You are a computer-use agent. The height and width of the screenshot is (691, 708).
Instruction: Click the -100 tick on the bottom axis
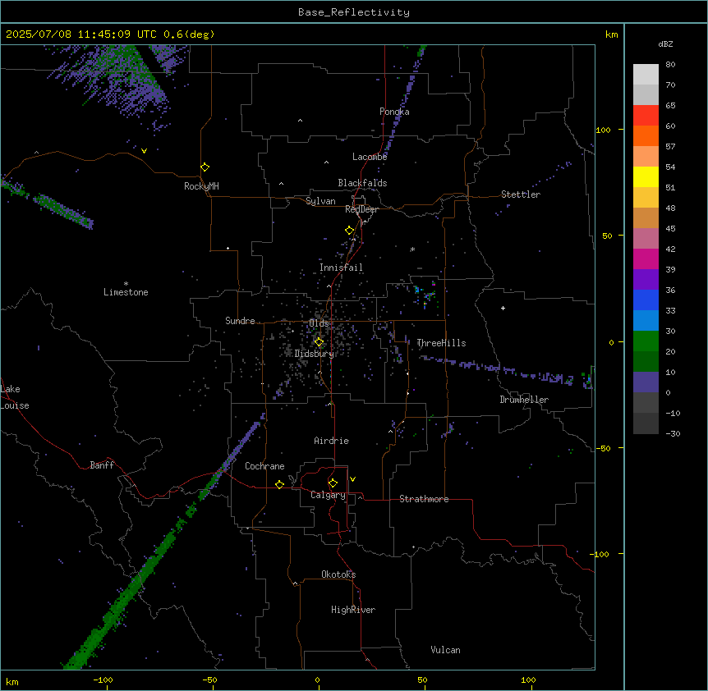point(103,680)
